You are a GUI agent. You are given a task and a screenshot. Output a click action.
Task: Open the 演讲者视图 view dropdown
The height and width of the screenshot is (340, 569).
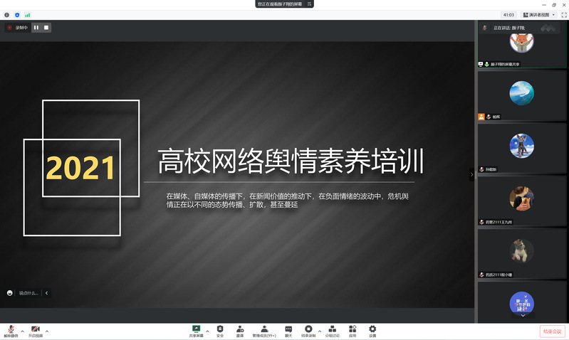[539, 14]
